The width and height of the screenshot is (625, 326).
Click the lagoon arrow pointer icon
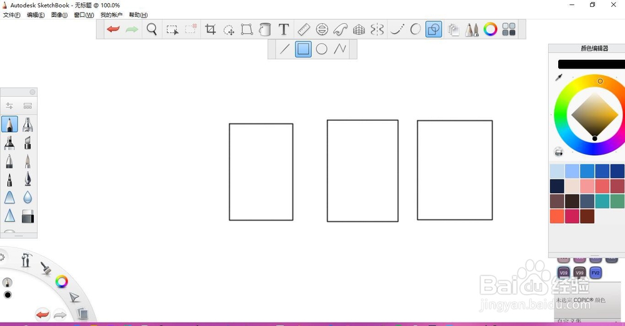click(x=74, y=297)
